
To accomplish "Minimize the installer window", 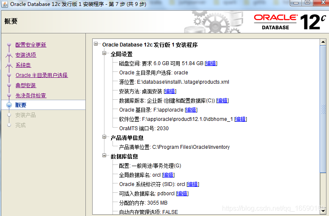I will point(296,3).
